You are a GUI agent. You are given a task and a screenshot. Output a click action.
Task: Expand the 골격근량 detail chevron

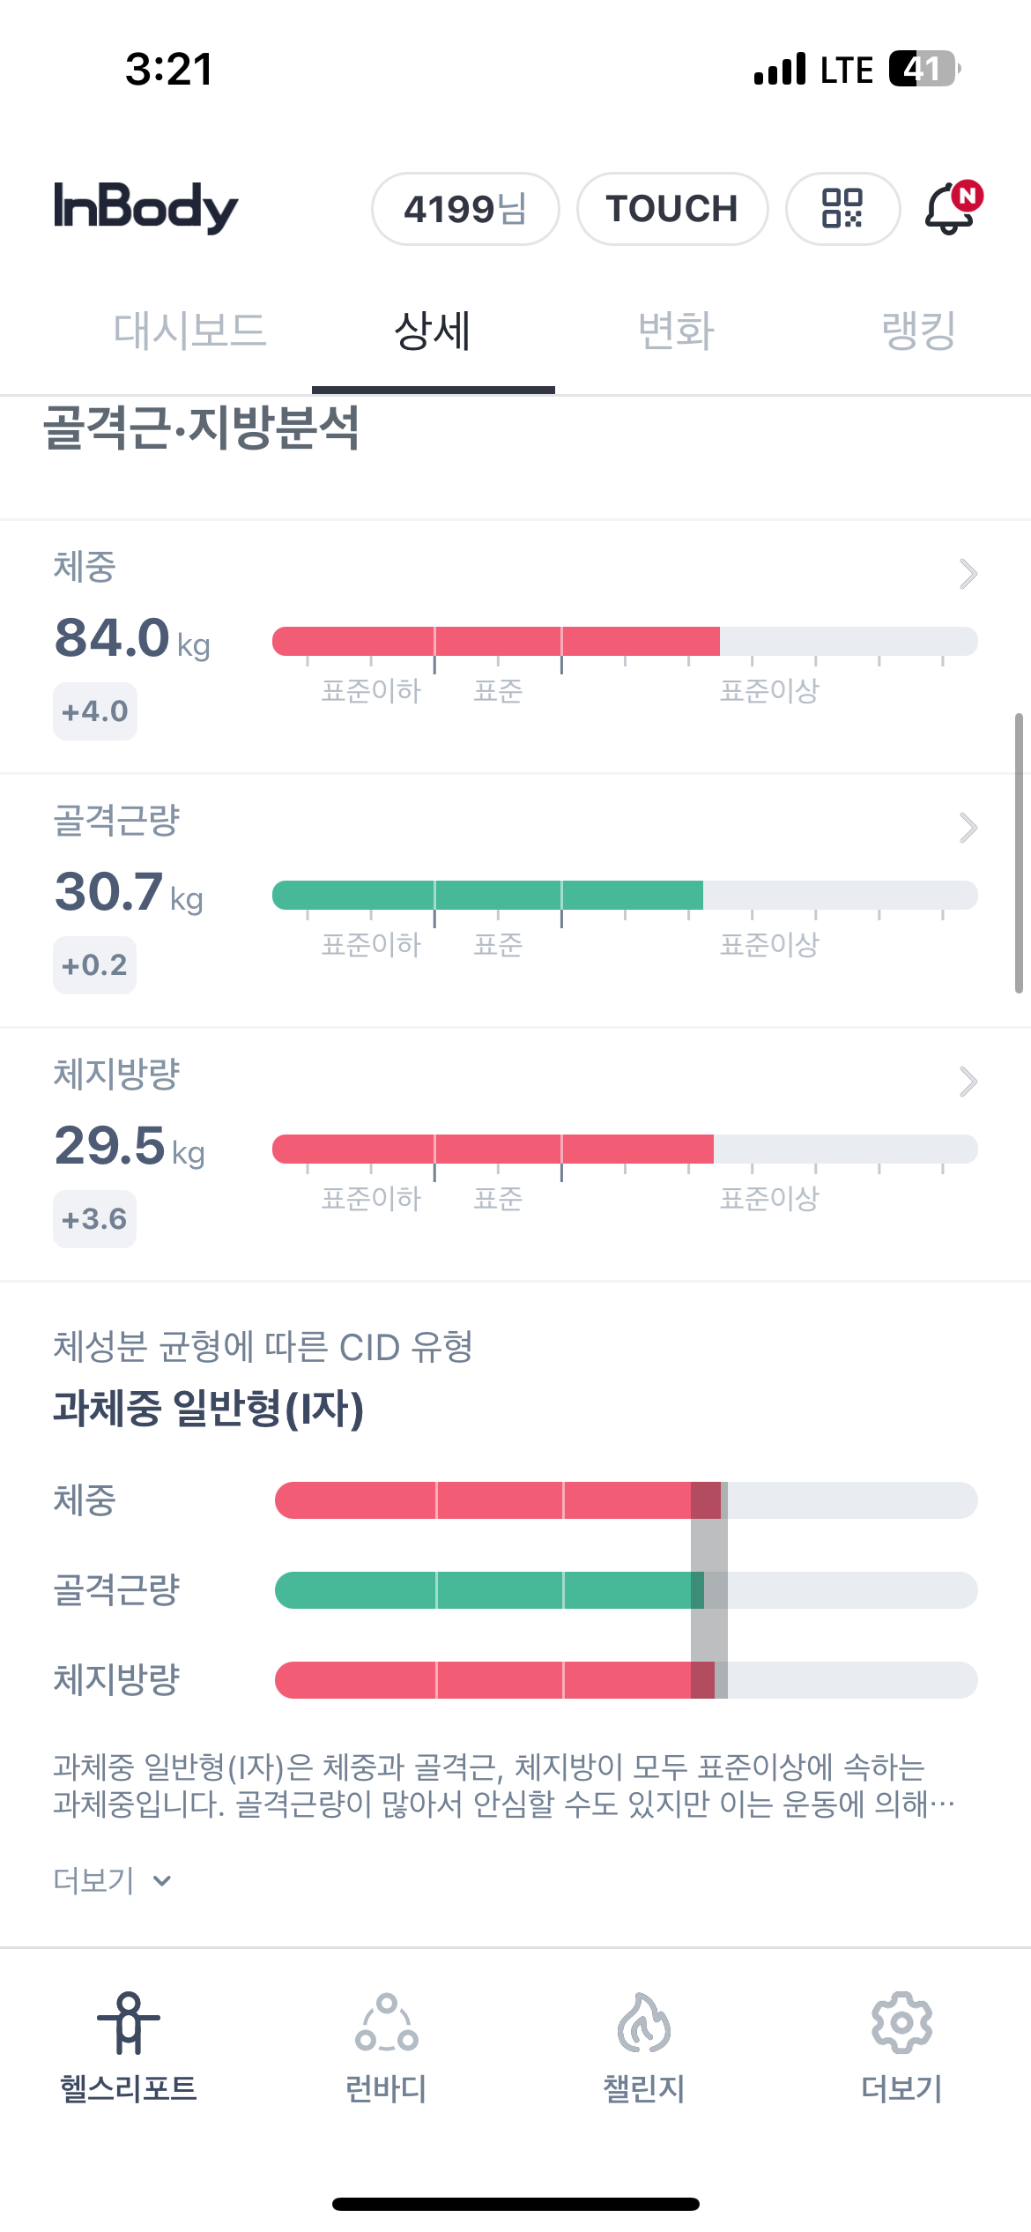pos(968,828)
